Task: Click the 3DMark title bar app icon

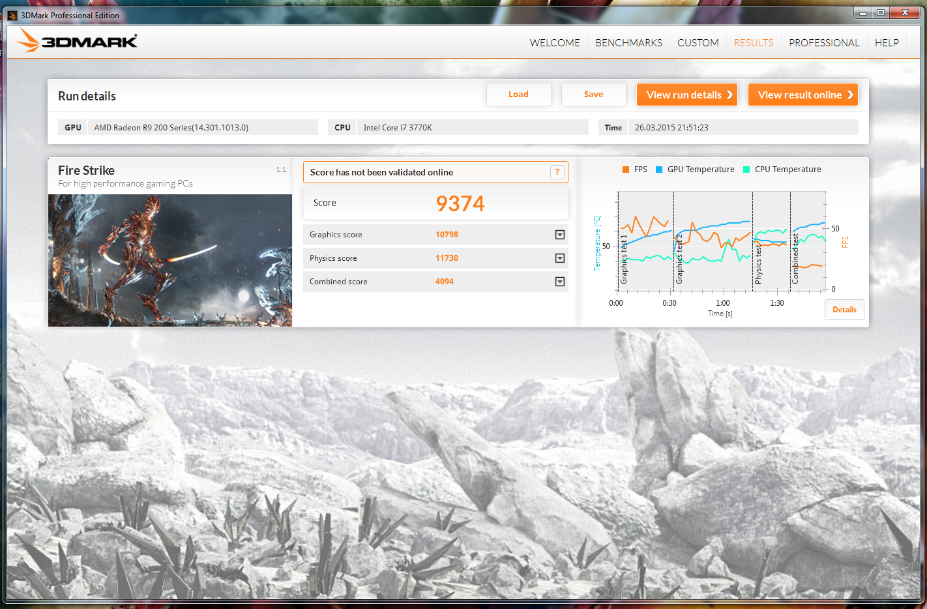Action: (12, 15)
